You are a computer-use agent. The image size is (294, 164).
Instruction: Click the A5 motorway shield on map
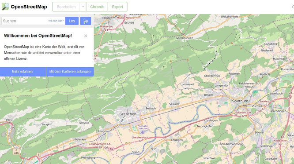click(111, 149)
